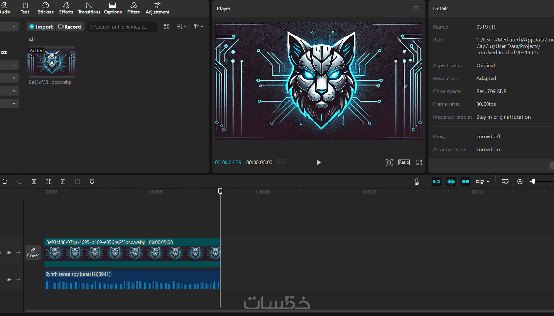Click the 00:06 mark on the timeline ruler

263,192
